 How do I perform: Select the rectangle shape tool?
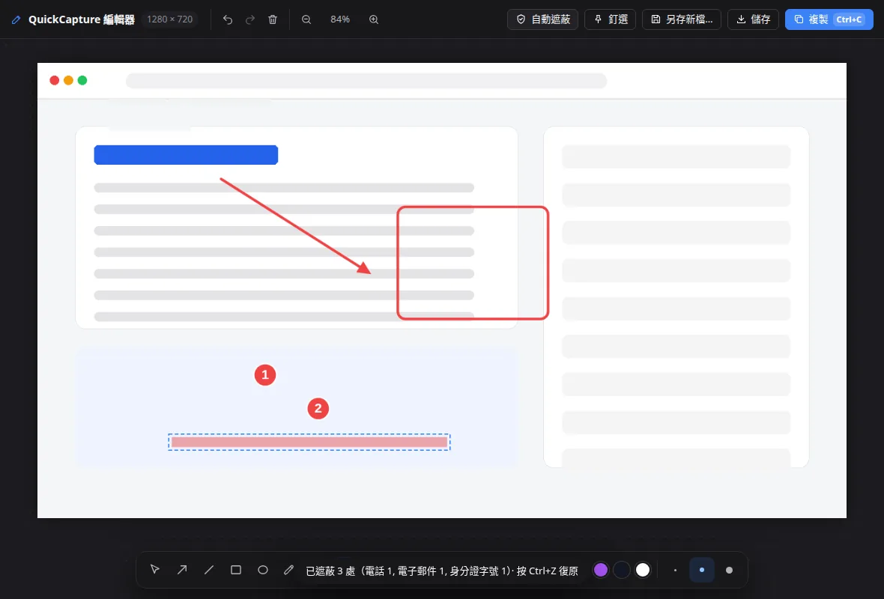tap(236, 570)
